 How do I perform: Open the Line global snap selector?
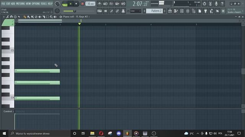tap(136, 11)
